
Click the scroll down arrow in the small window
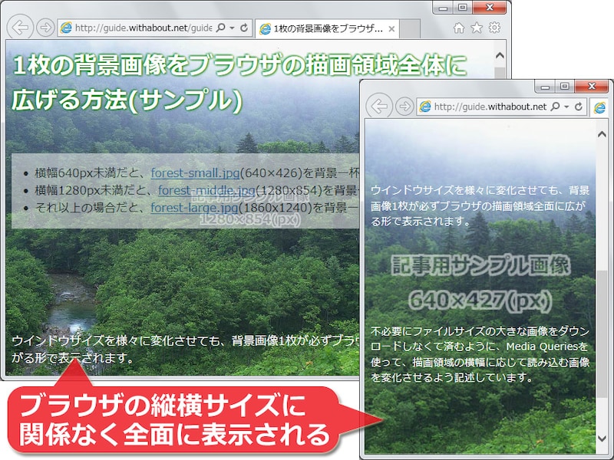(x=602, y=438)
